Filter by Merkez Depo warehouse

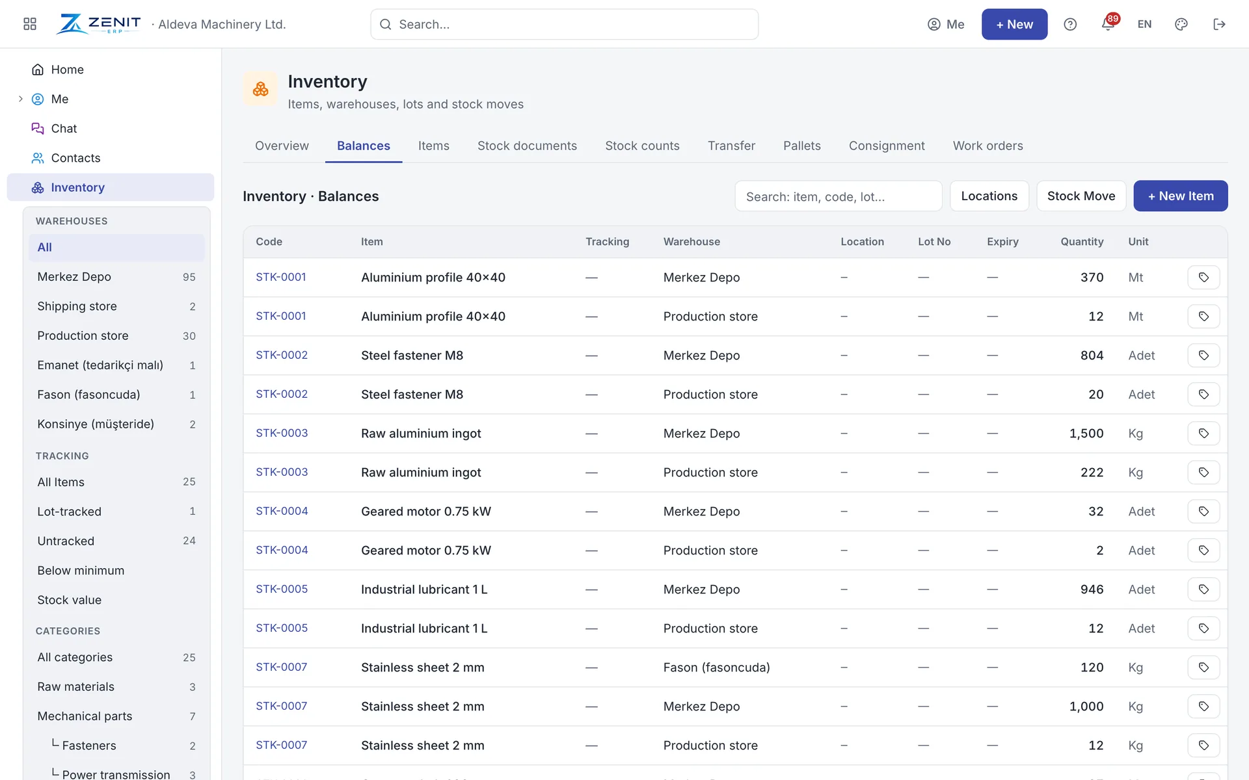point(116,277)
